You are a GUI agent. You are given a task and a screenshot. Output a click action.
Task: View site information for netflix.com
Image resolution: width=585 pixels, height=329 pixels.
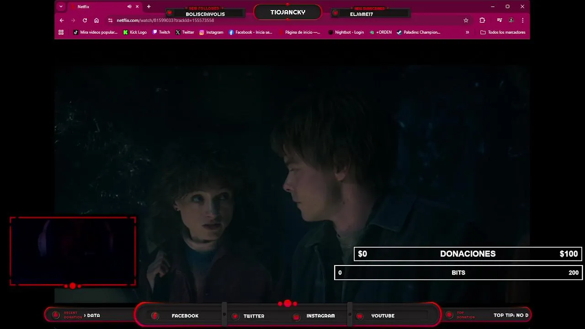tap(110, 20)
